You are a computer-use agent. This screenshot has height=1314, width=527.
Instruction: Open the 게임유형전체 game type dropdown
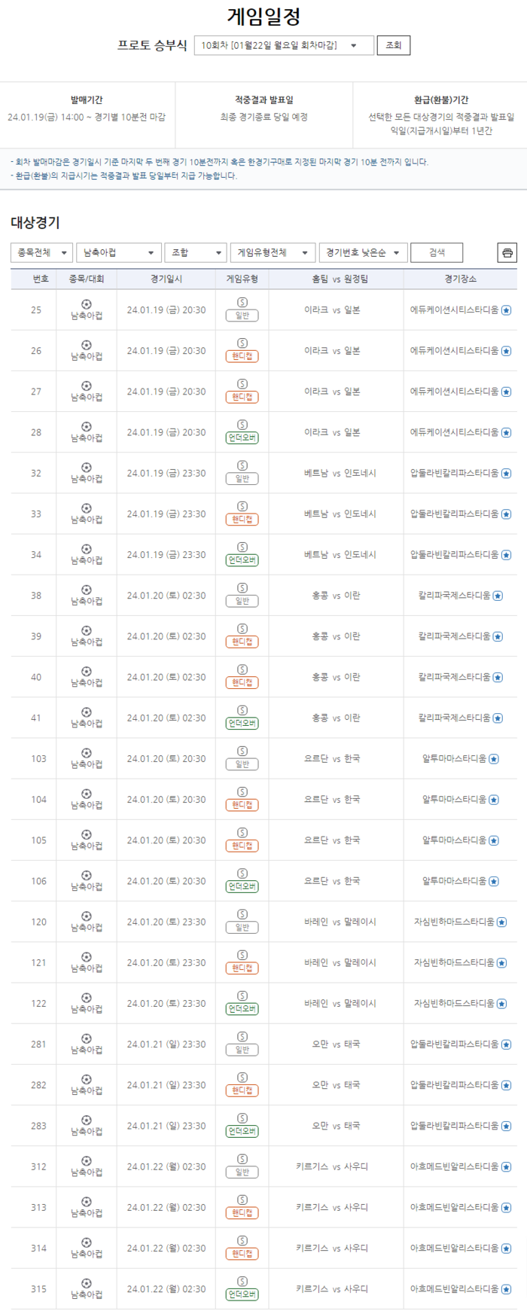click(x=272, y=253)
